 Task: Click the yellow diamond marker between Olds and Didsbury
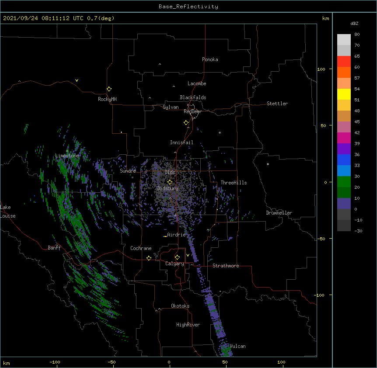170,182
